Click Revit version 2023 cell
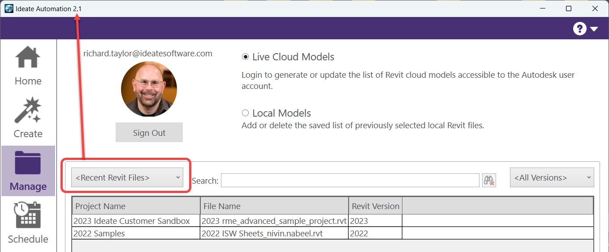This screenshot has height=252, width=609. point(375,221)
